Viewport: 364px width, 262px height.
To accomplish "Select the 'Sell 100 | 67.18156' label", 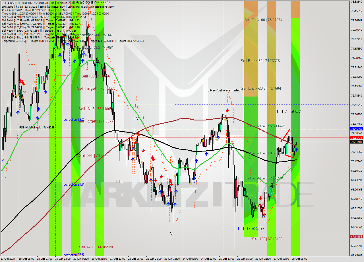I will click(x=267, y=239).
